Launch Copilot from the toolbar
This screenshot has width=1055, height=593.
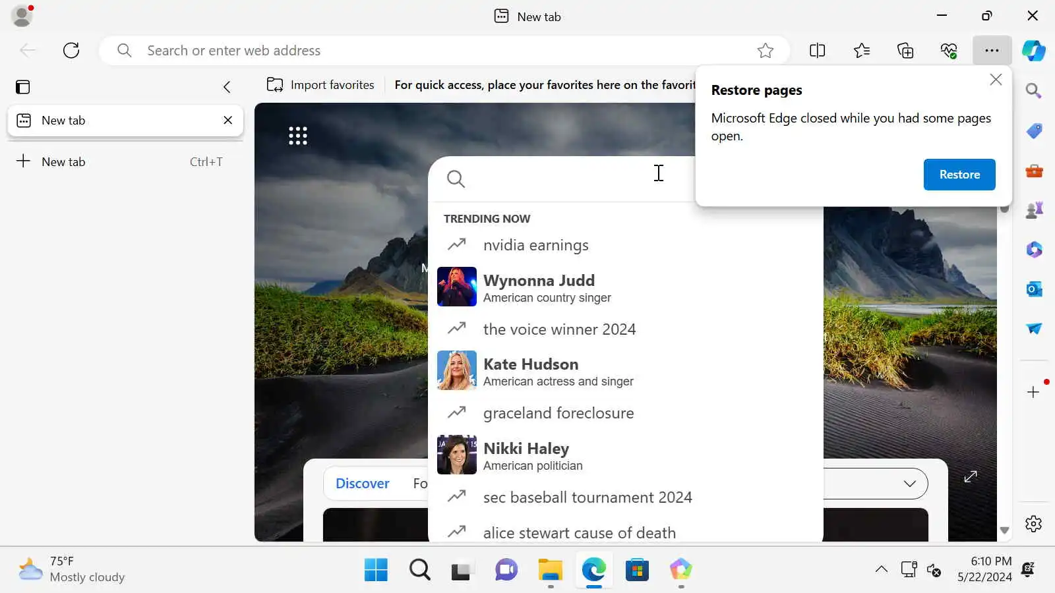[1033, 50]
